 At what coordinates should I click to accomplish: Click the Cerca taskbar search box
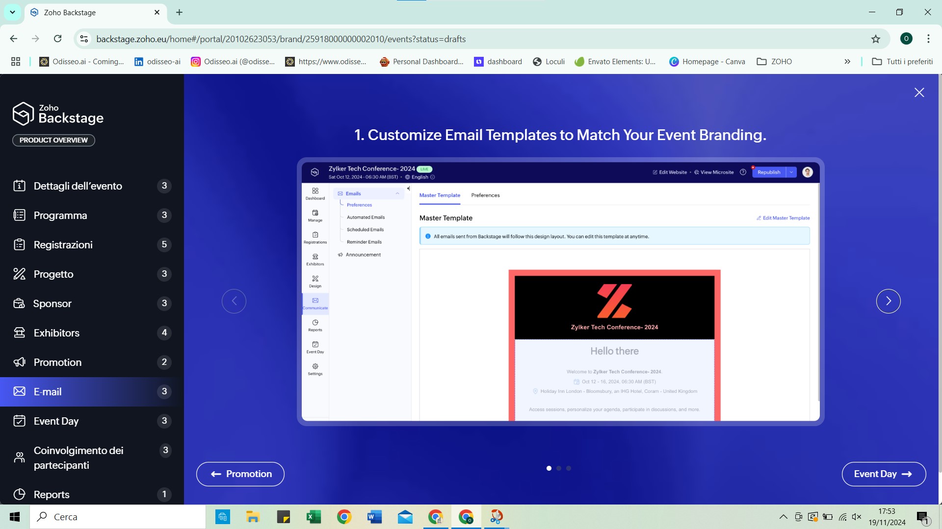[x=118, y=517]
